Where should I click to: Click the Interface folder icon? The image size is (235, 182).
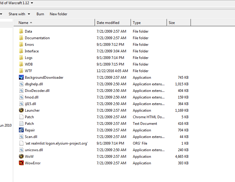pos(21,51)
